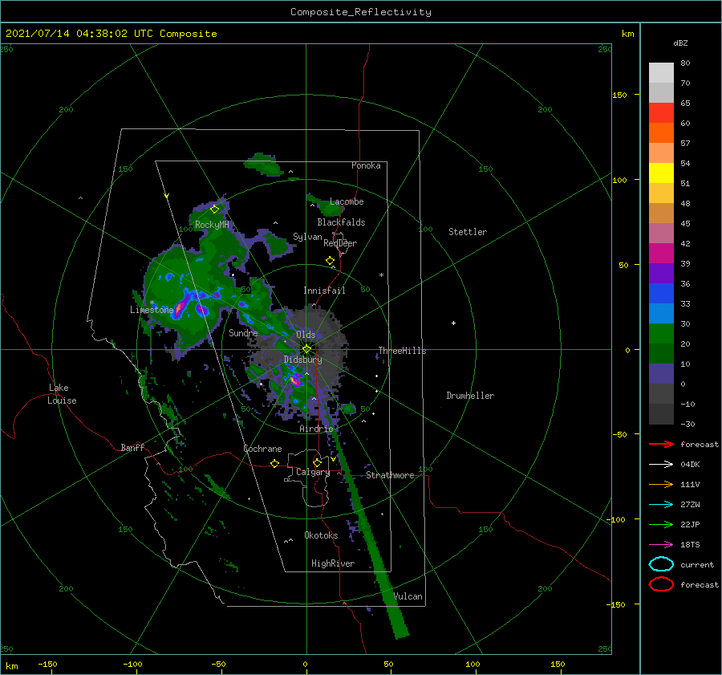Click the orange 111V arrow legend icon
This screenshot has width=722, height=675.
[x=661, y=484]
